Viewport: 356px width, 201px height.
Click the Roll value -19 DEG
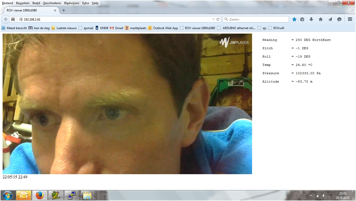point(303,56)
